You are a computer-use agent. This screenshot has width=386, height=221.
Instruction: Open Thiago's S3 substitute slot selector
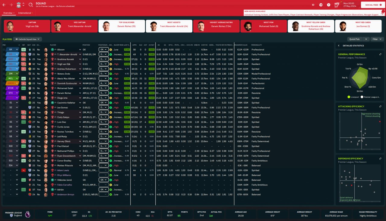coord(12,112)
